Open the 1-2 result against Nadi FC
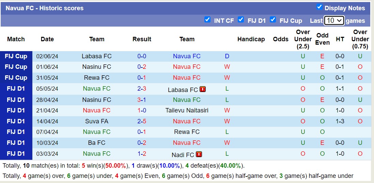This screenshot has width=374, height=183. [x=142, y=154]
